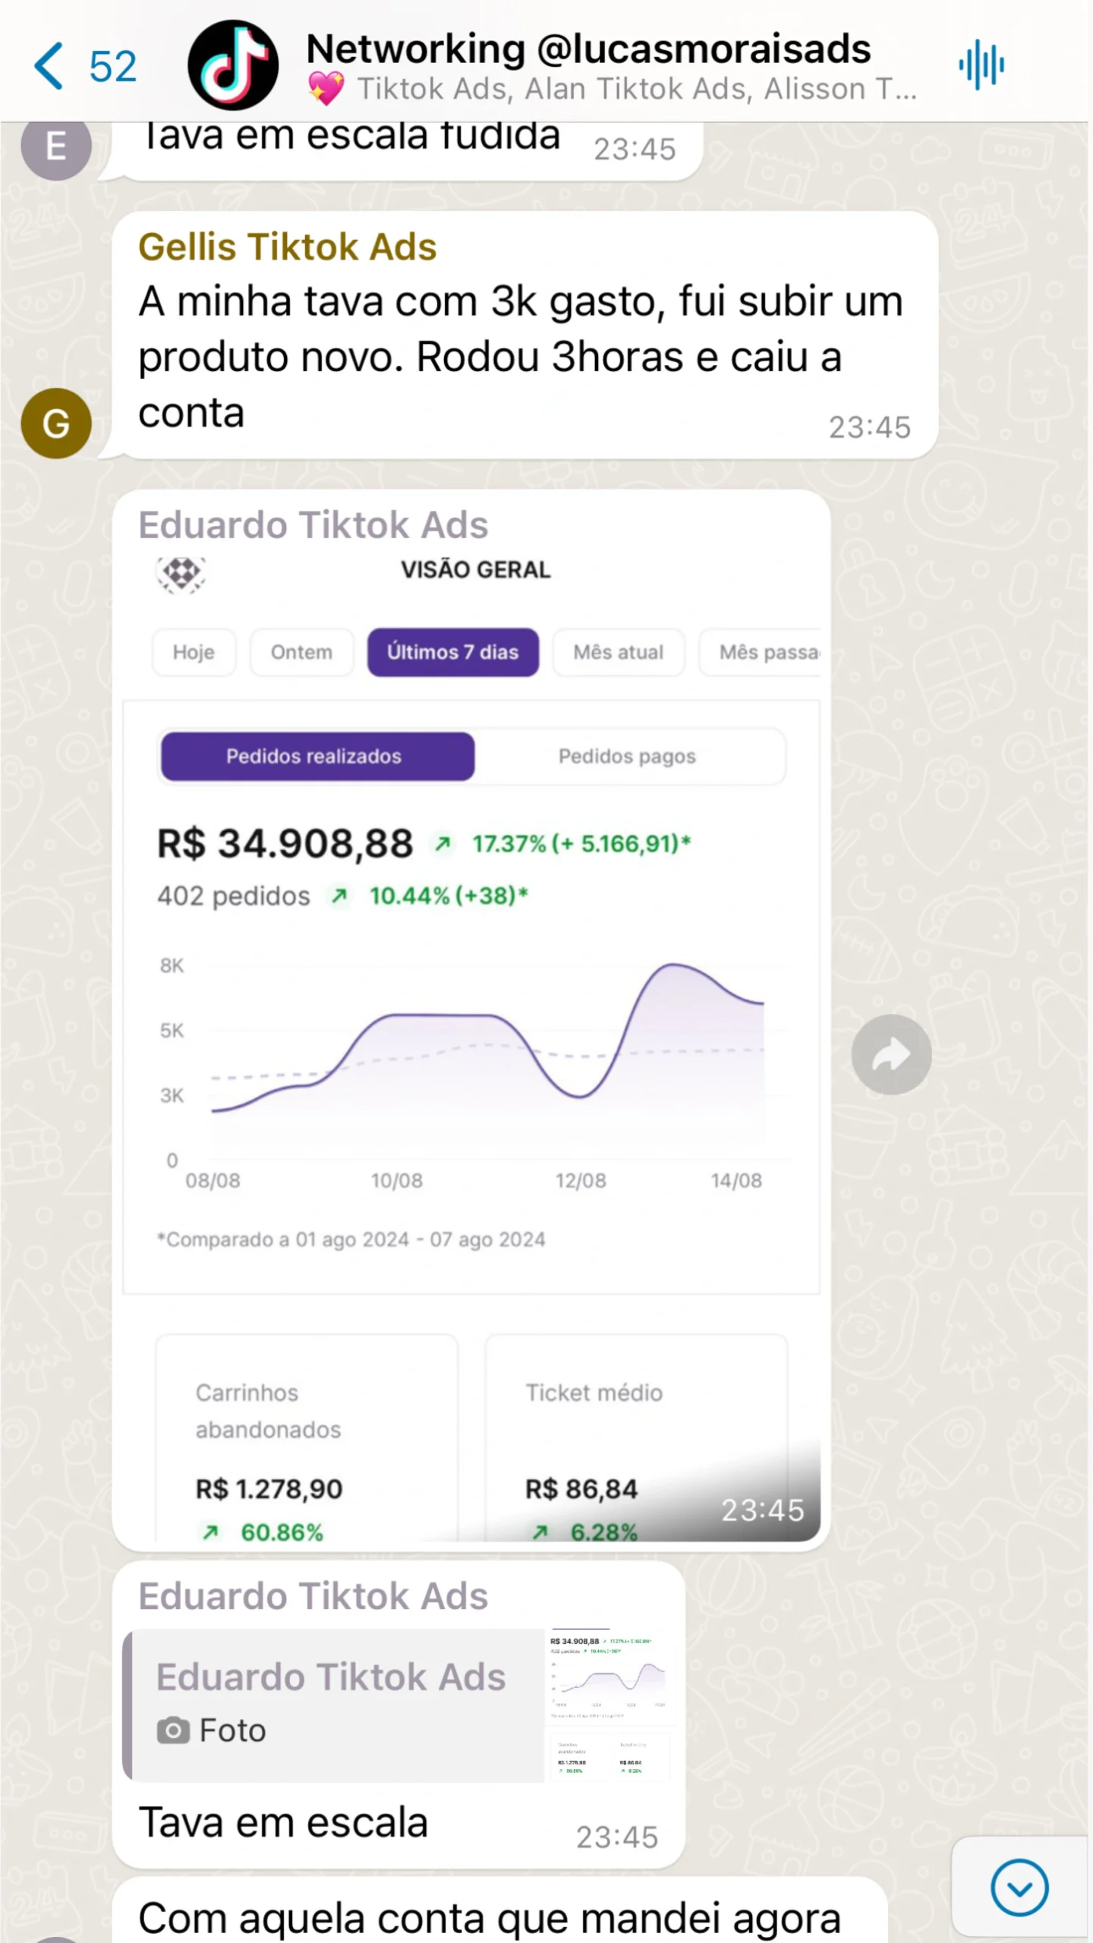1093x1943 pixels.
Task: Open the Networking @lucasmoraisads group info
Action: pos(588,50)
